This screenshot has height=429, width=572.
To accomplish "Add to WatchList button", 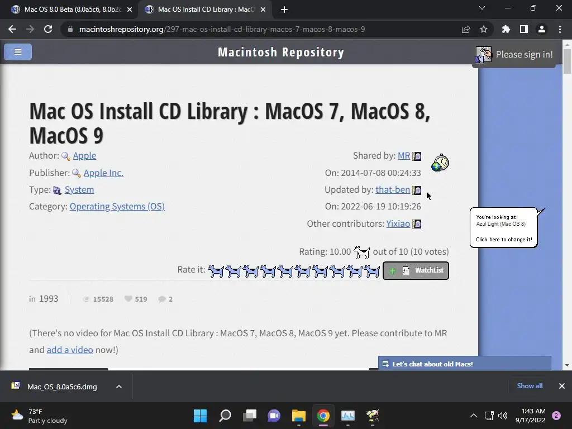I will (x=416, y=271).
